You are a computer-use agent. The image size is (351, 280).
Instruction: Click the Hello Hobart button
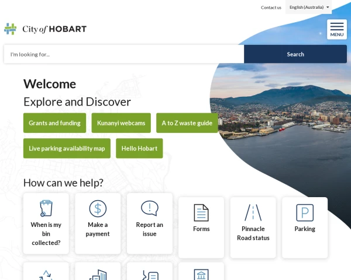tap(139, 148)
